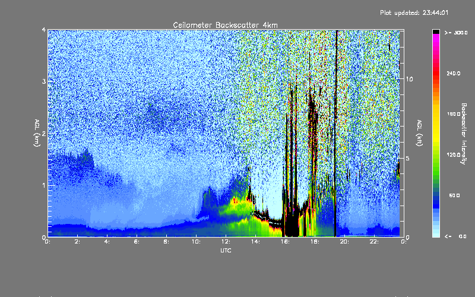Viewport: 475px width, 297px height.
Task: Click the "4:" hour tick on time axis
Action: [x=107, y=242]
